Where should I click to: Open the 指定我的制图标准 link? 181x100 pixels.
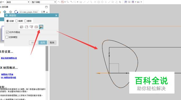point(9,58)
